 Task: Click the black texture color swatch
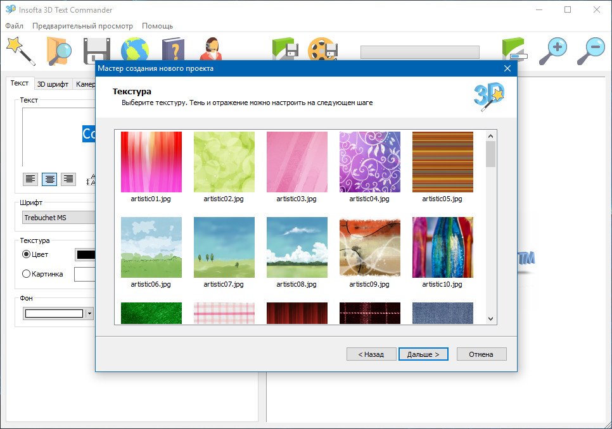click(85, 254)
